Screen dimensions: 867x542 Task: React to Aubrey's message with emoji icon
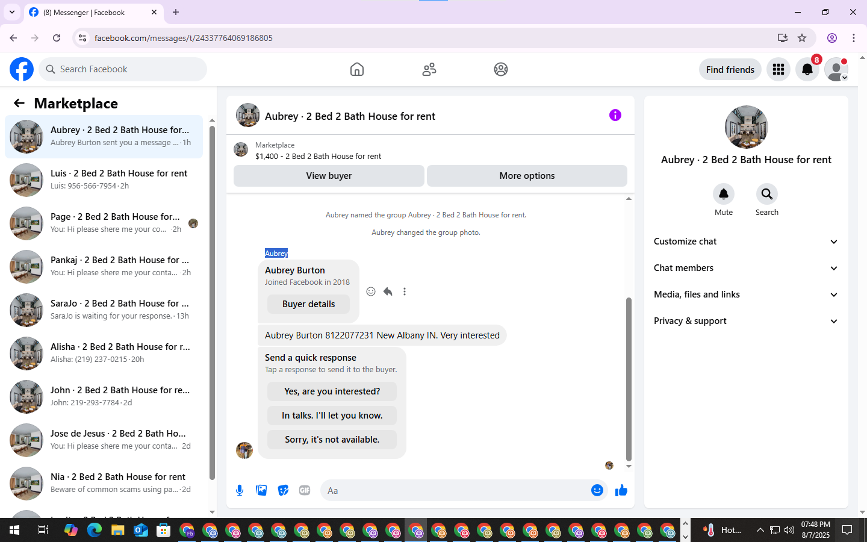[x=371, y=291]
